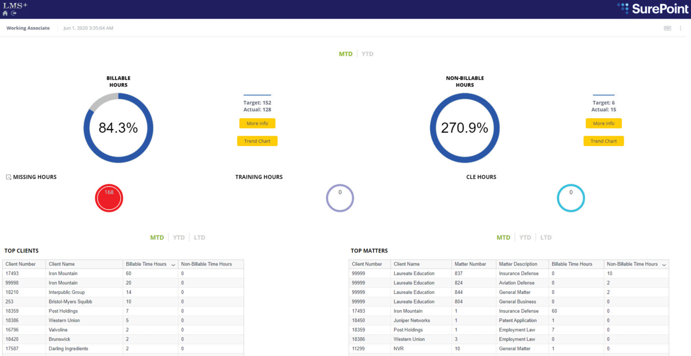
Task: Click the external link icon beside Missing Hours
Action: (9, 177)
